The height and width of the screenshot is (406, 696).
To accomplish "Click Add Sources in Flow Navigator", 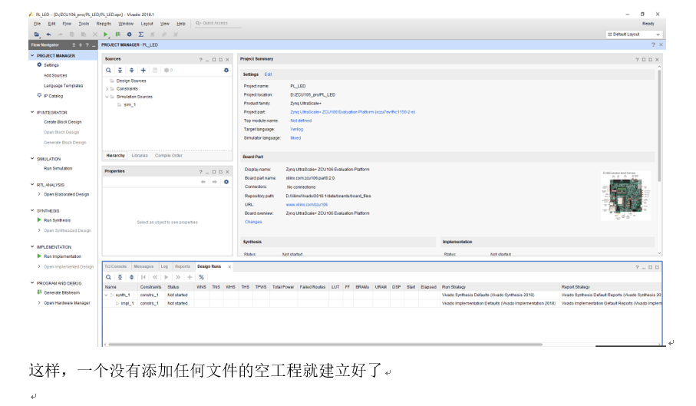I will (55, 75).
